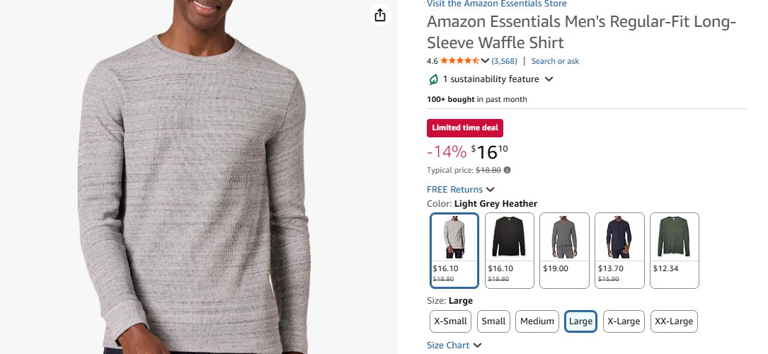
Task: Select the Light Grey Heather color swatch
Action: (x=454, y=251)
